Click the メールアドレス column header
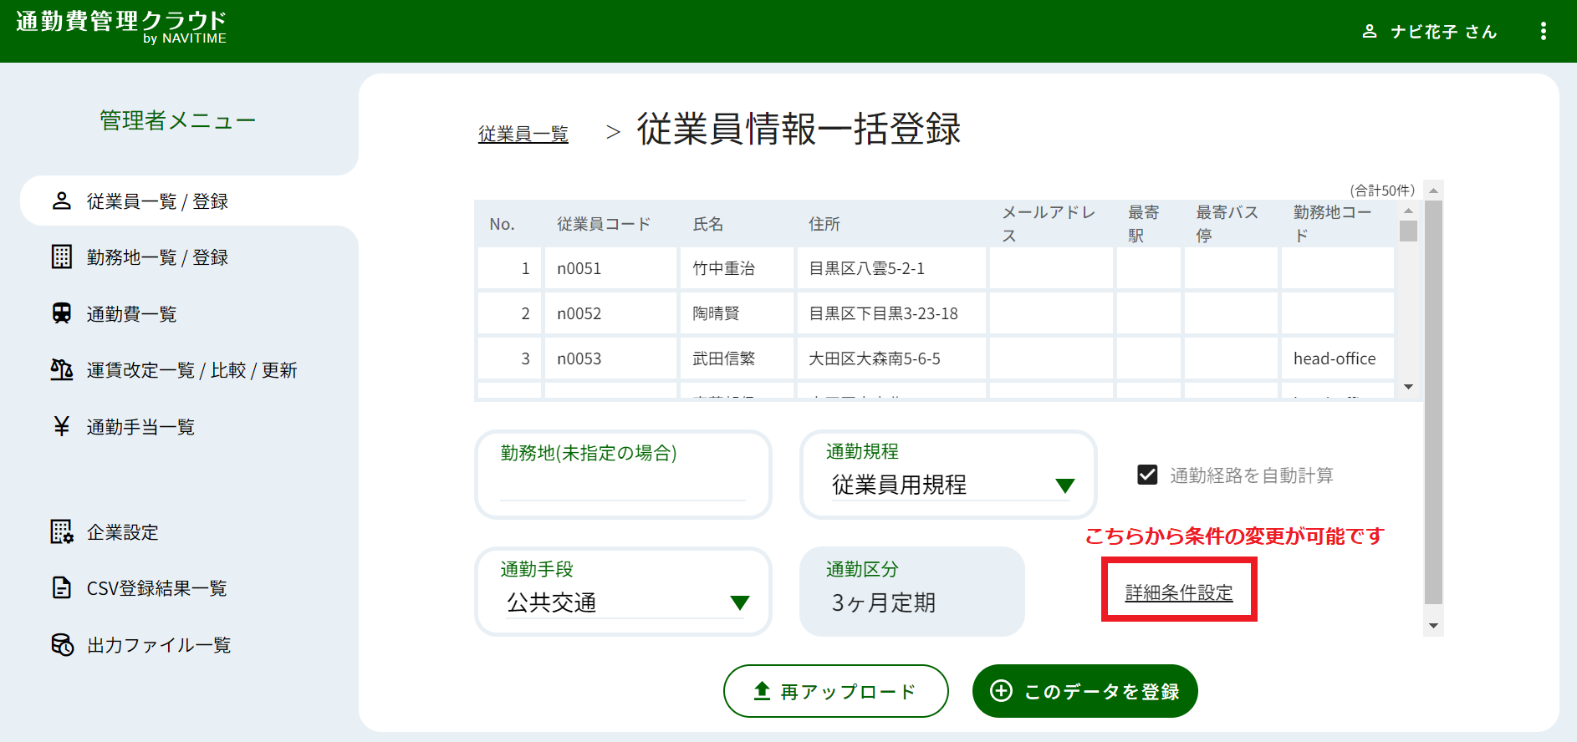The width and height of the screenshot is (1577, 742). [x=1049, y=224]
